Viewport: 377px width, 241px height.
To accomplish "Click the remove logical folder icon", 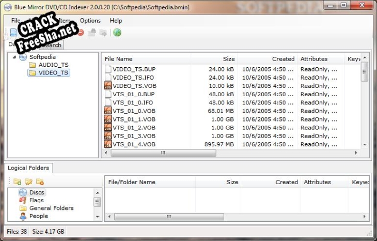I will [x=40, y=182].
